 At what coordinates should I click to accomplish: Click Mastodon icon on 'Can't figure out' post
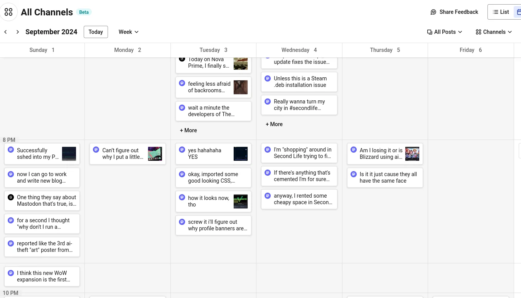pos(96,150)
